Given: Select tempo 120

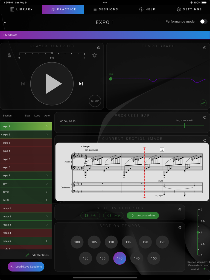Looking at the screenshot, I should click(x=145, y=242).
